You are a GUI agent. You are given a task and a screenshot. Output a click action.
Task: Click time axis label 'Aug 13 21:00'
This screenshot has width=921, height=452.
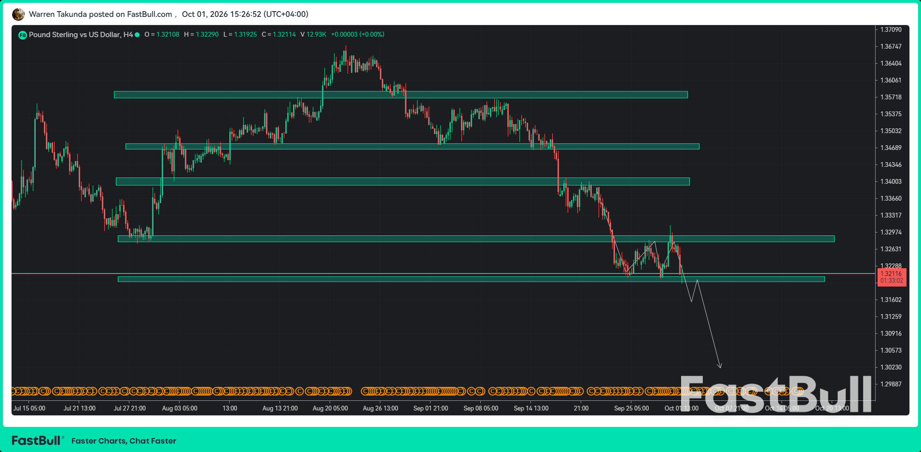[x=280, y=408]
